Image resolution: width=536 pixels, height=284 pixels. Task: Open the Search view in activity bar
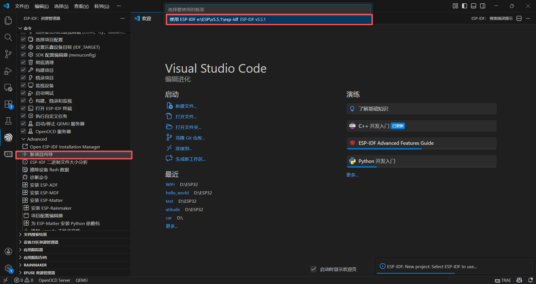(x=8, y=37)
